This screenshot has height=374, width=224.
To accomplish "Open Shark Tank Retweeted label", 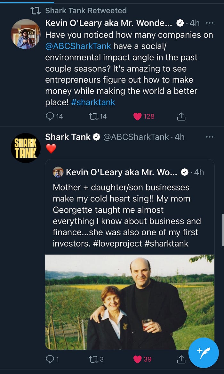I will 86,11.
